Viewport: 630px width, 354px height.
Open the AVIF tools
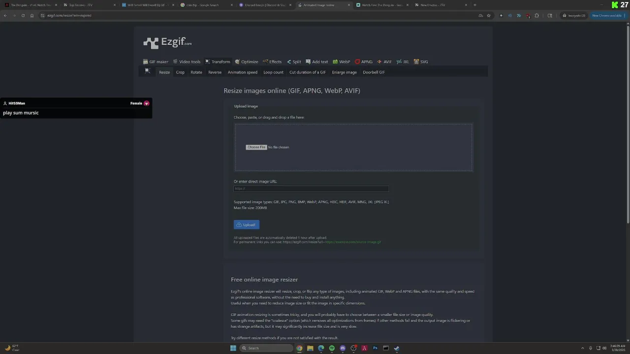(384, 62)
